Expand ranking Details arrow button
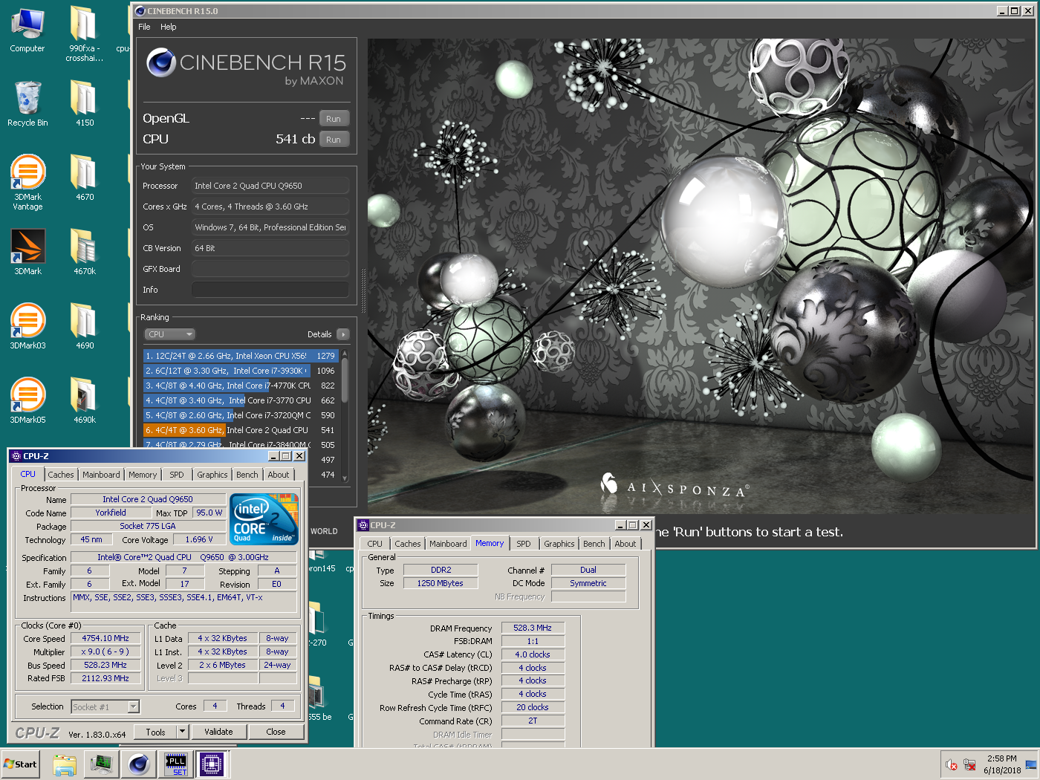Screen dimensions: 1040x780 point(343,334)
